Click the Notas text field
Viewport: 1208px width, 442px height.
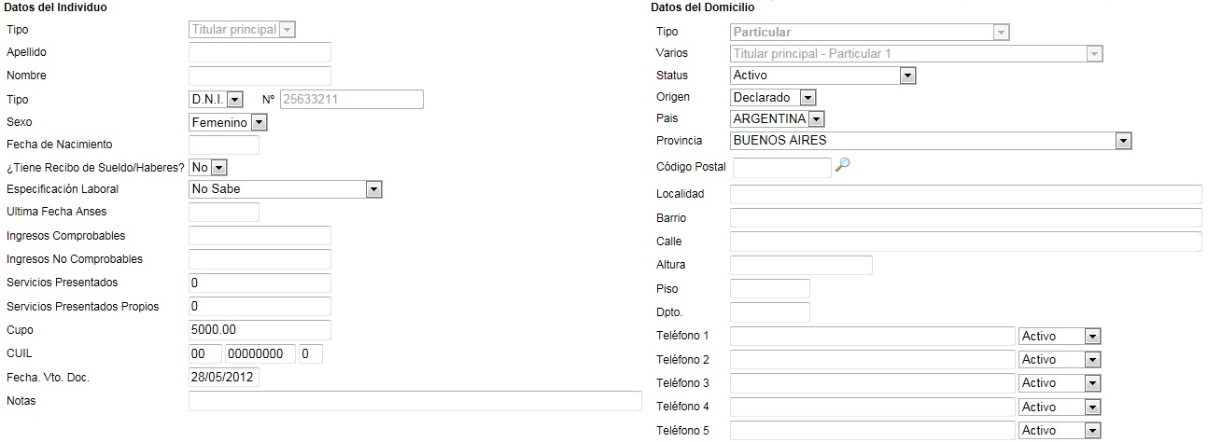point(415,401)
